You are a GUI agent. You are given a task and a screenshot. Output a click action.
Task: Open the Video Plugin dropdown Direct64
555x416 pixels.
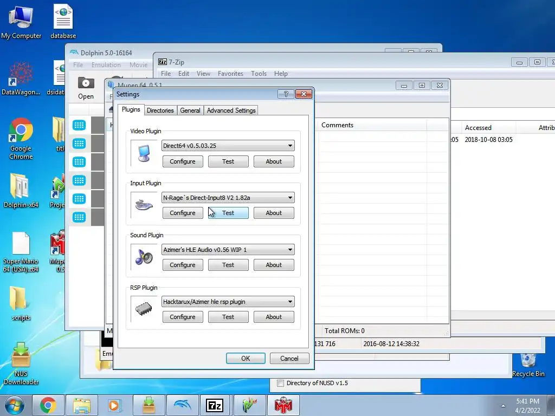pos(228,145)
